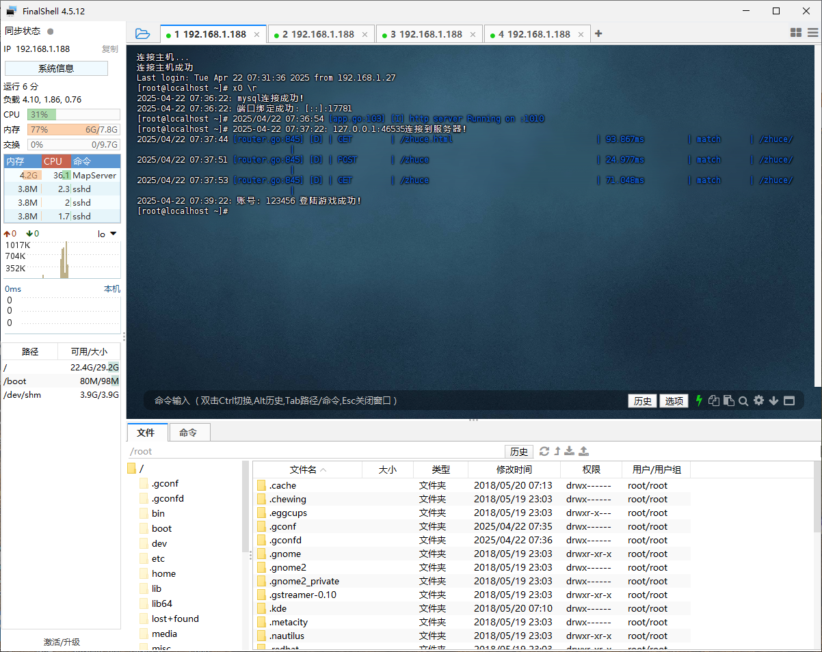Toggle the sync status indicator dot

51,31
